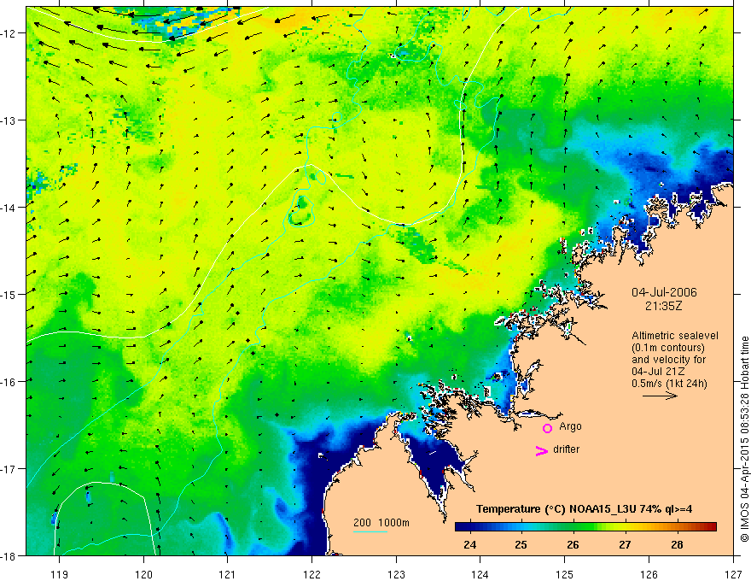Click the '0.5m/s (1kt 24h)' caption text
The height and width of the screenshot is (581, 751).
click(669, 384)
